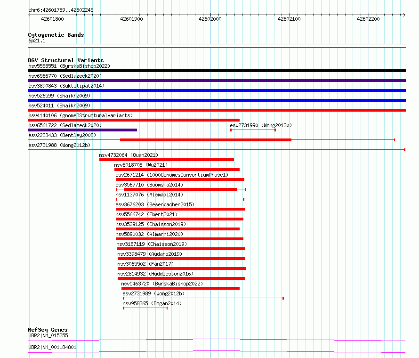Select the nsv524011 Shaikh2009 red bar
Screen dimensions: 419x358
217,110
